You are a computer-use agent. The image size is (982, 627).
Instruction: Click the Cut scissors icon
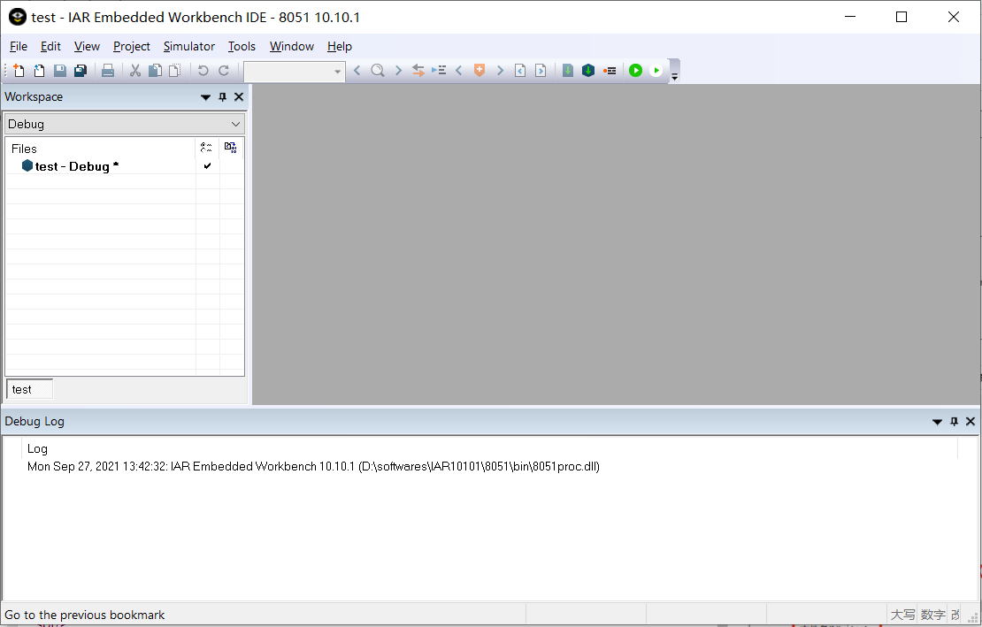click(134, 71)
